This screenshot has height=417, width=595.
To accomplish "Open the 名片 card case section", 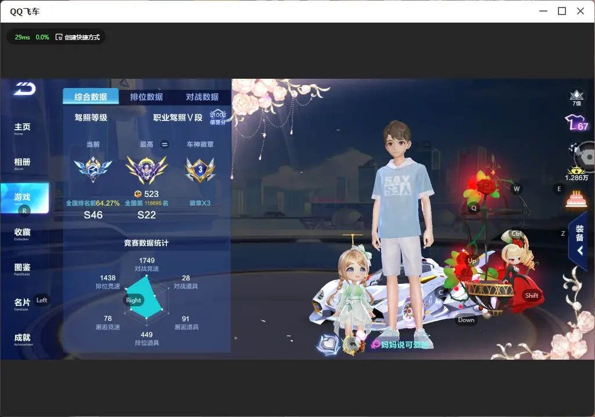I will click(x=22, y=303).
